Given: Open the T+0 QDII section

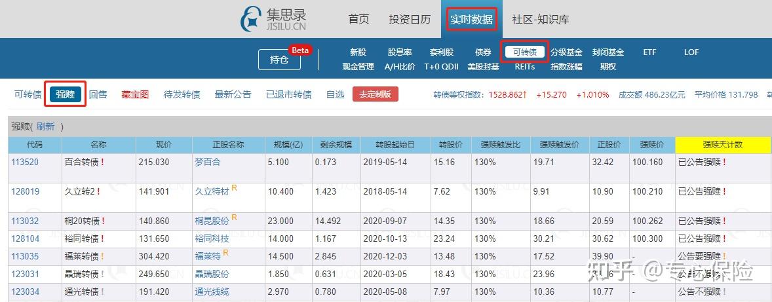Looking at the screenshot, I should pos(441,66).
